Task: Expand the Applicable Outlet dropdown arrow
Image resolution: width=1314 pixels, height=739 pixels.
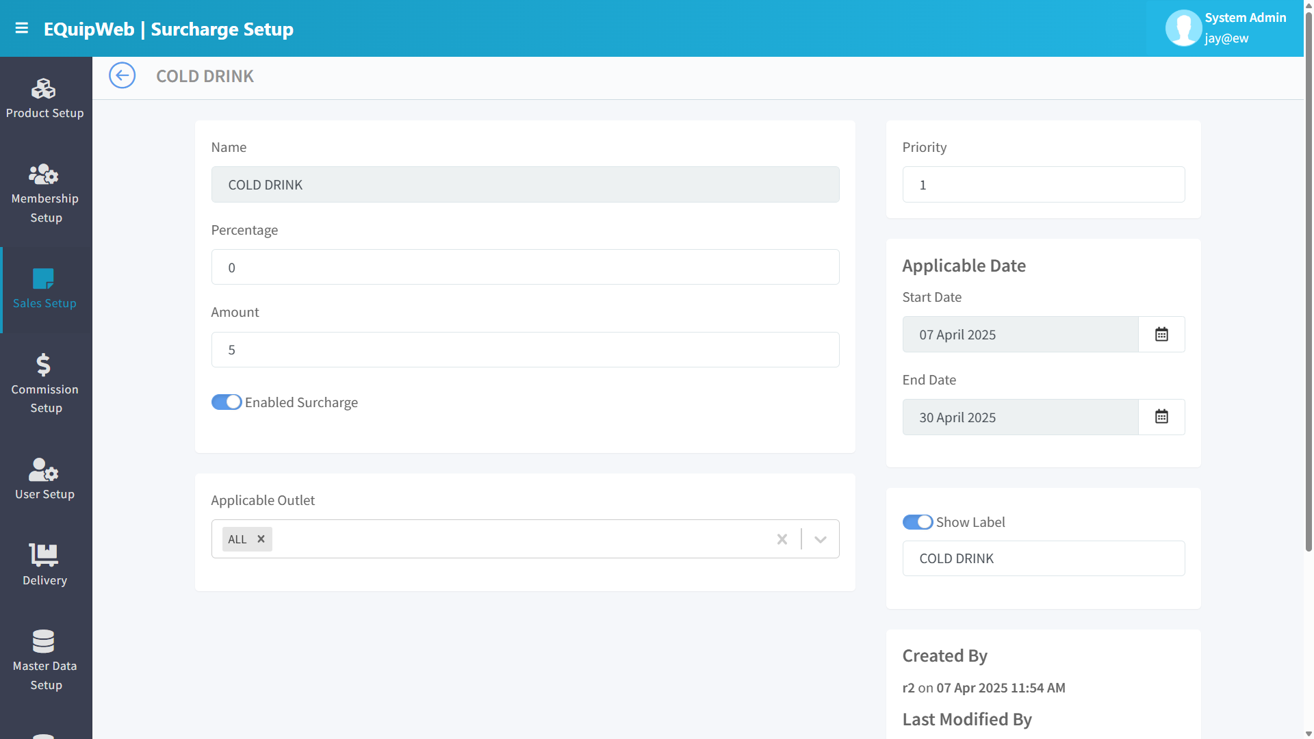Action: [x=821, y=539]
